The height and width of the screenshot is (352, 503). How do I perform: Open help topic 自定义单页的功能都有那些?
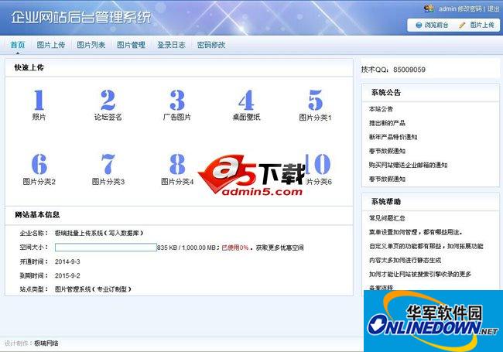click(x=426, y=246)
